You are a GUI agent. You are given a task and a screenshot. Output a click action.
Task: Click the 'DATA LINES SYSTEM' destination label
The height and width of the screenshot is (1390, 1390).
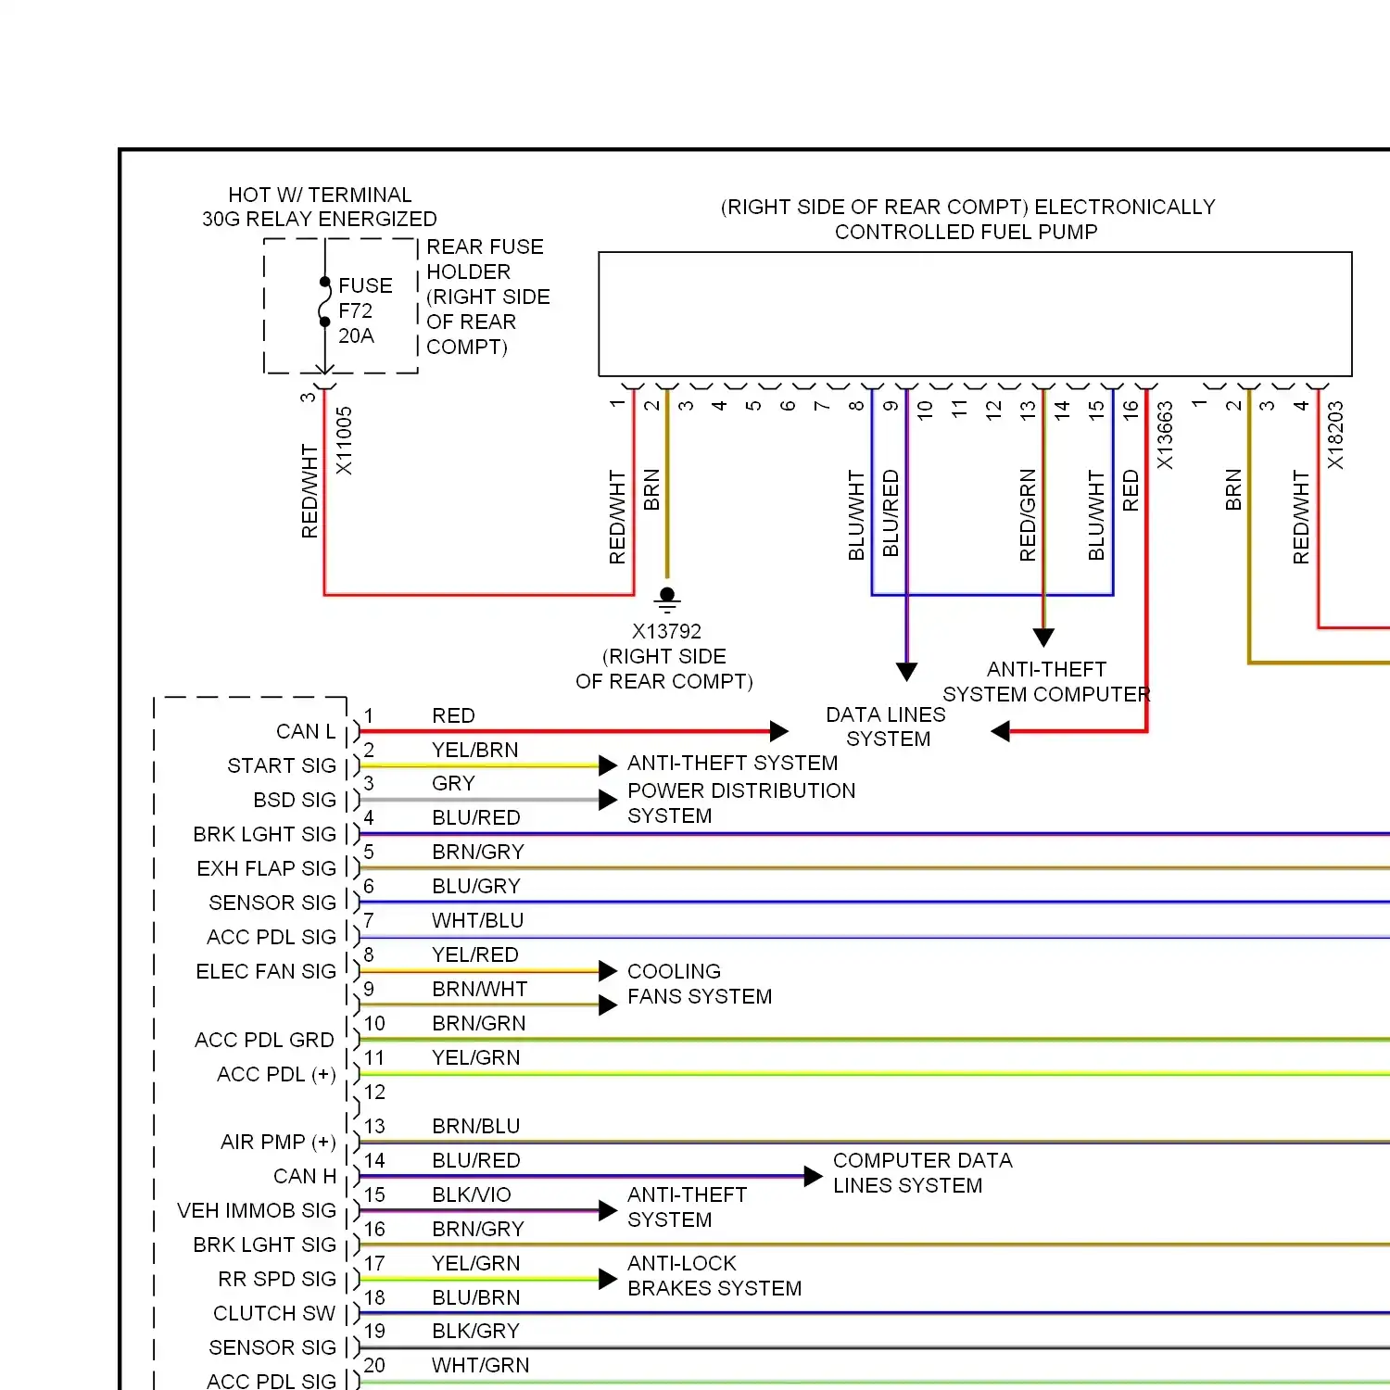tap(887, 727)
